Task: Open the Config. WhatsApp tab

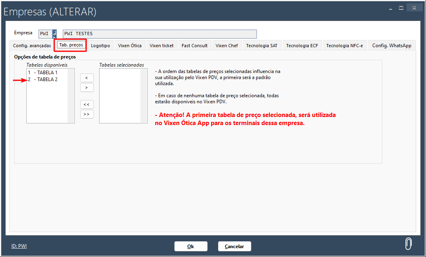Action: (392, 46)
